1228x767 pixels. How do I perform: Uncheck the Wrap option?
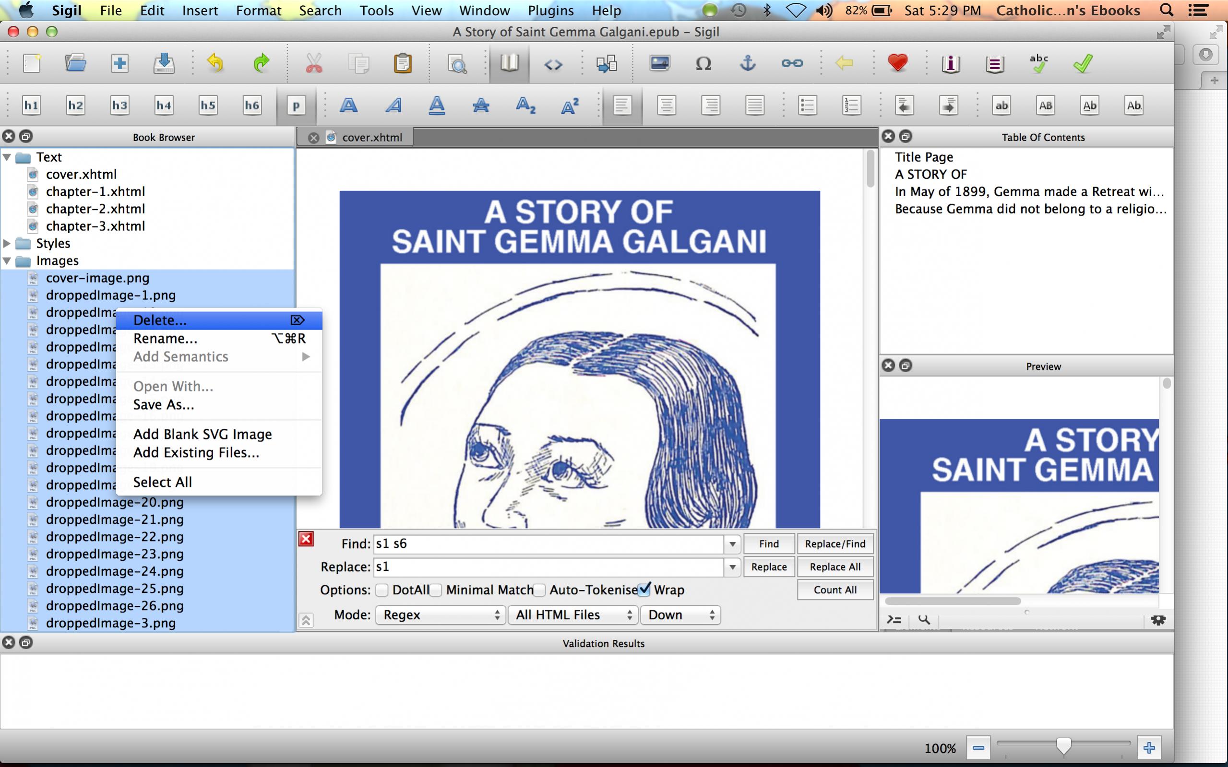[x=644, y=590]
